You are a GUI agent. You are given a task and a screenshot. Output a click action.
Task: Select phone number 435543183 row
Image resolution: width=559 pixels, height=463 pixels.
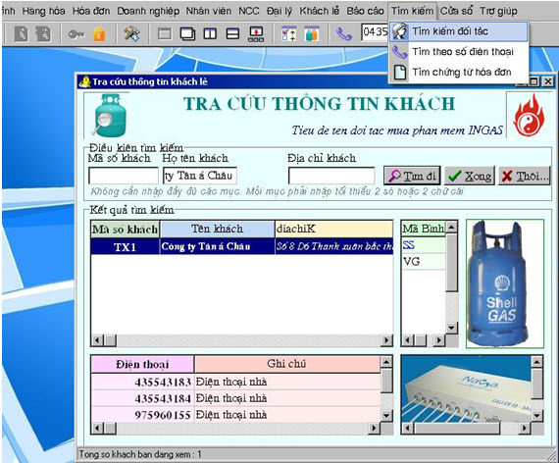[x=235, y=382]
